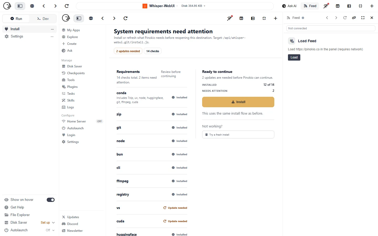Open the Autolaunch Off dropdown

point(50,230)
